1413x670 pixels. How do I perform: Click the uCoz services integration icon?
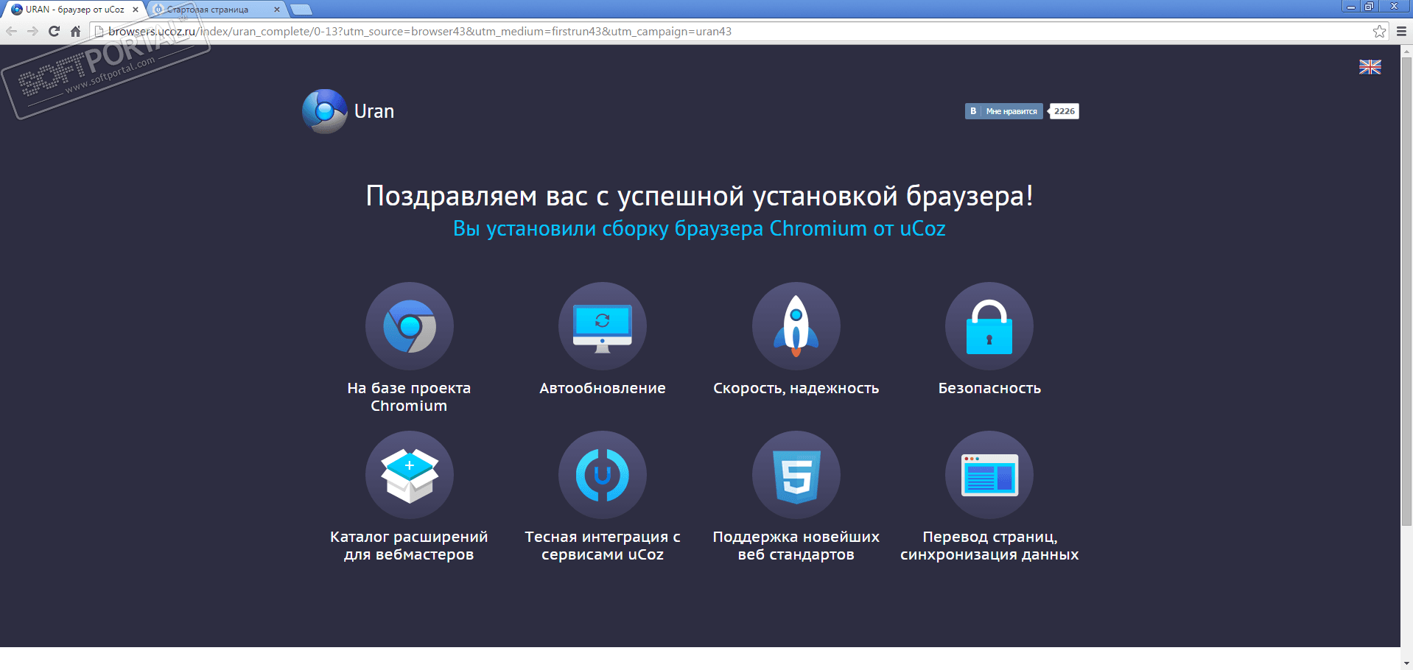[x=603, y=475]
